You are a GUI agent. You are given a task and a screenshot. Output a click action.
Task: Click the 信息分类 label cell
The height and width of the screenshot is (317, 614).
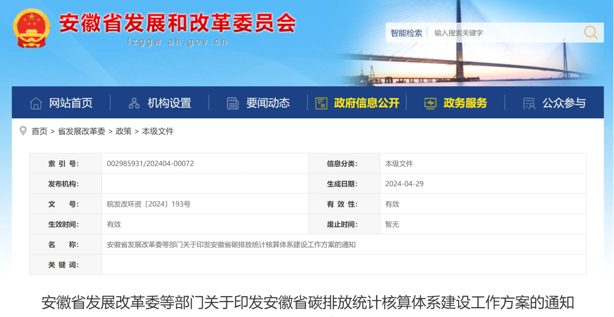coord(344,163)
